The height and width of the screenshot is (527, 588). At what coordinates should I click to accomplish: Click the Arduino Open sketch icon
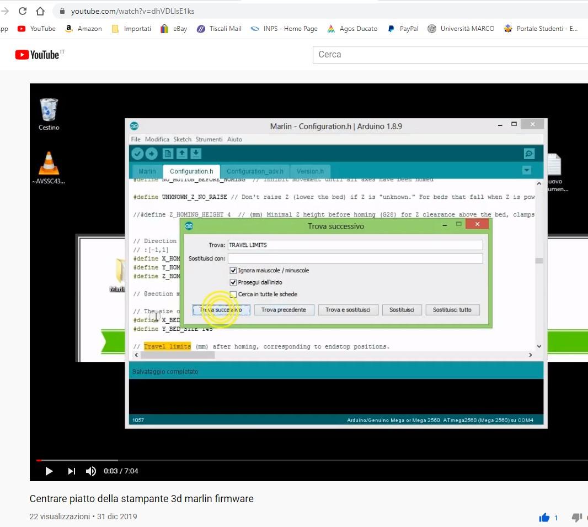[x=182, y=154]
